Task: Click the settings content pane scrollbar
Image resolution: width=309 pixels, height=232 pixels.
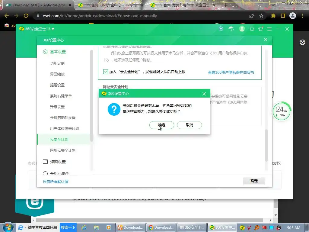Action: (x=266, y=146)
